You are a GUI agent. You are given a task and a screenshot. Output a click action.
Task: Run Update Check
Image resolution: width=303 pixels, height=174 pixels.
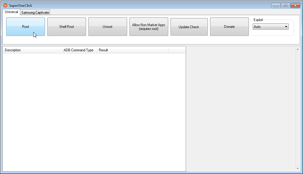pyautogui.click(x=189, y=27)
